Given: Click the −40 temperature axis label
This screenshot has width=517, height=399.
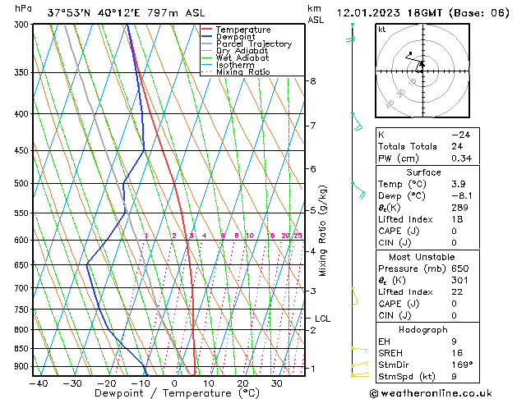Looking at the screenshot, I should [x=39, y=383].
